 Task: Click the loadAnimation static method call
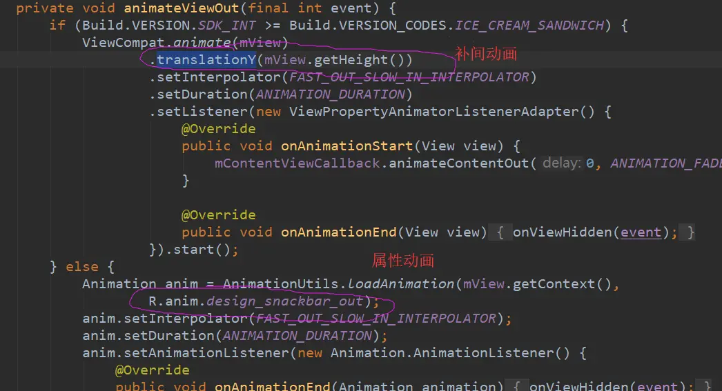tap(401, 284)
